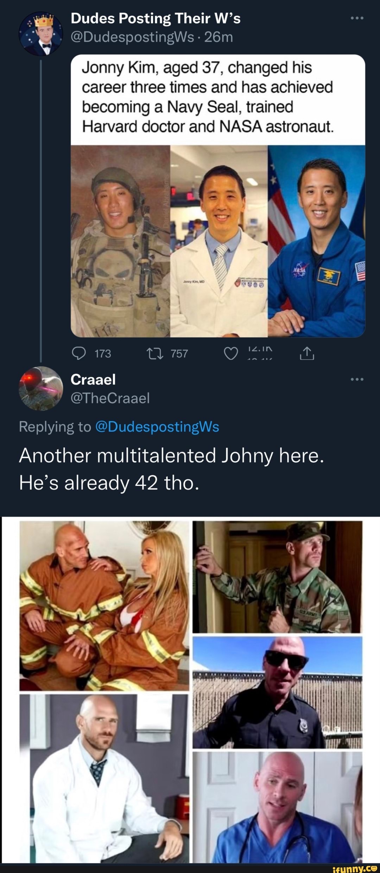Like the tweet with the heart icon

pos(231,353)
